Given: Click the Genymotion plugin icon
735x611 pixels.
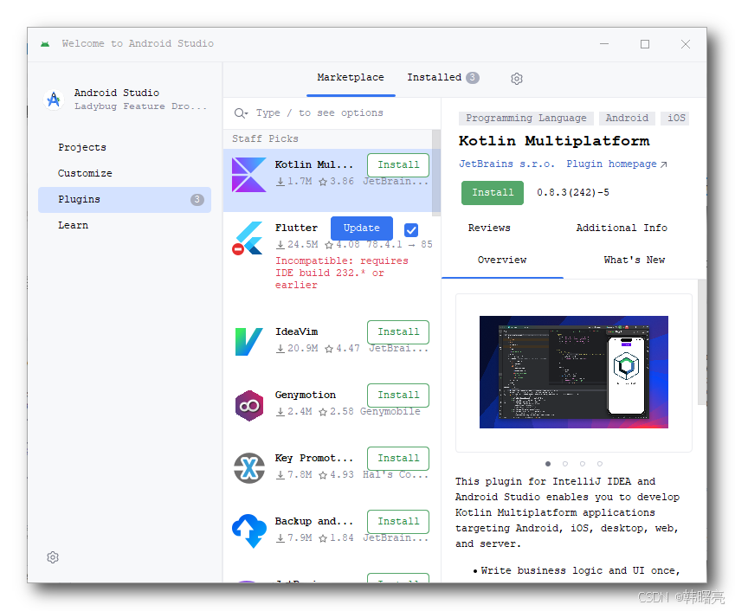Looking at the screenshot, I should 249,405.
